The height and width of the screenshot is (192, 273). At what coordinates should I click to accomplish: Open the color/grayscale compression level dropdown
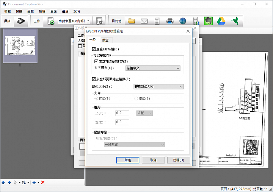coord(134,145)
